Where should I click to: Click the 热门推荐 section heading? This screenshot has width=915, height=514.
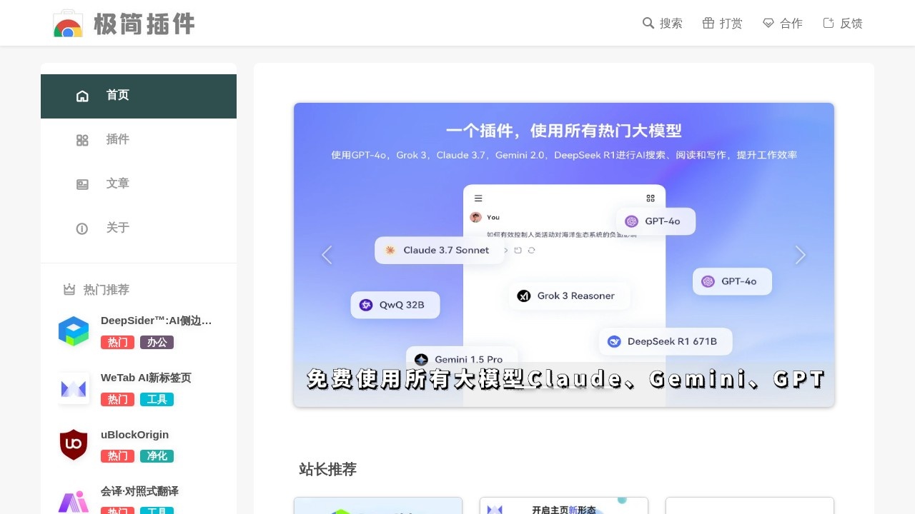point(107,290)
